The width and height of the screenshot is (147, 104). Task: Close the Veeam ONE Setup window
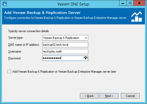[139, 3]
